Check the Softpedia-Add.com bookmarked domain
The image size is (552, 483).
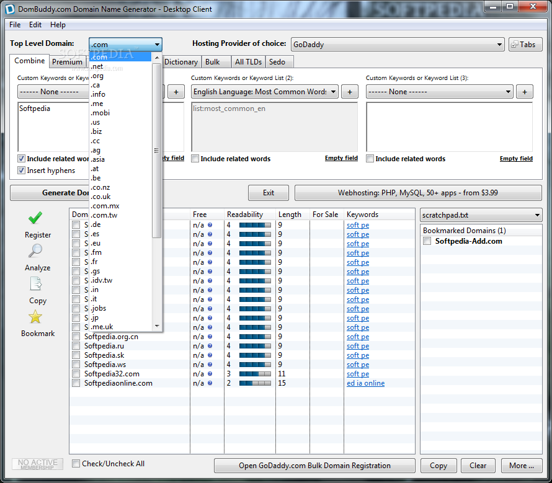click(427, 241)
